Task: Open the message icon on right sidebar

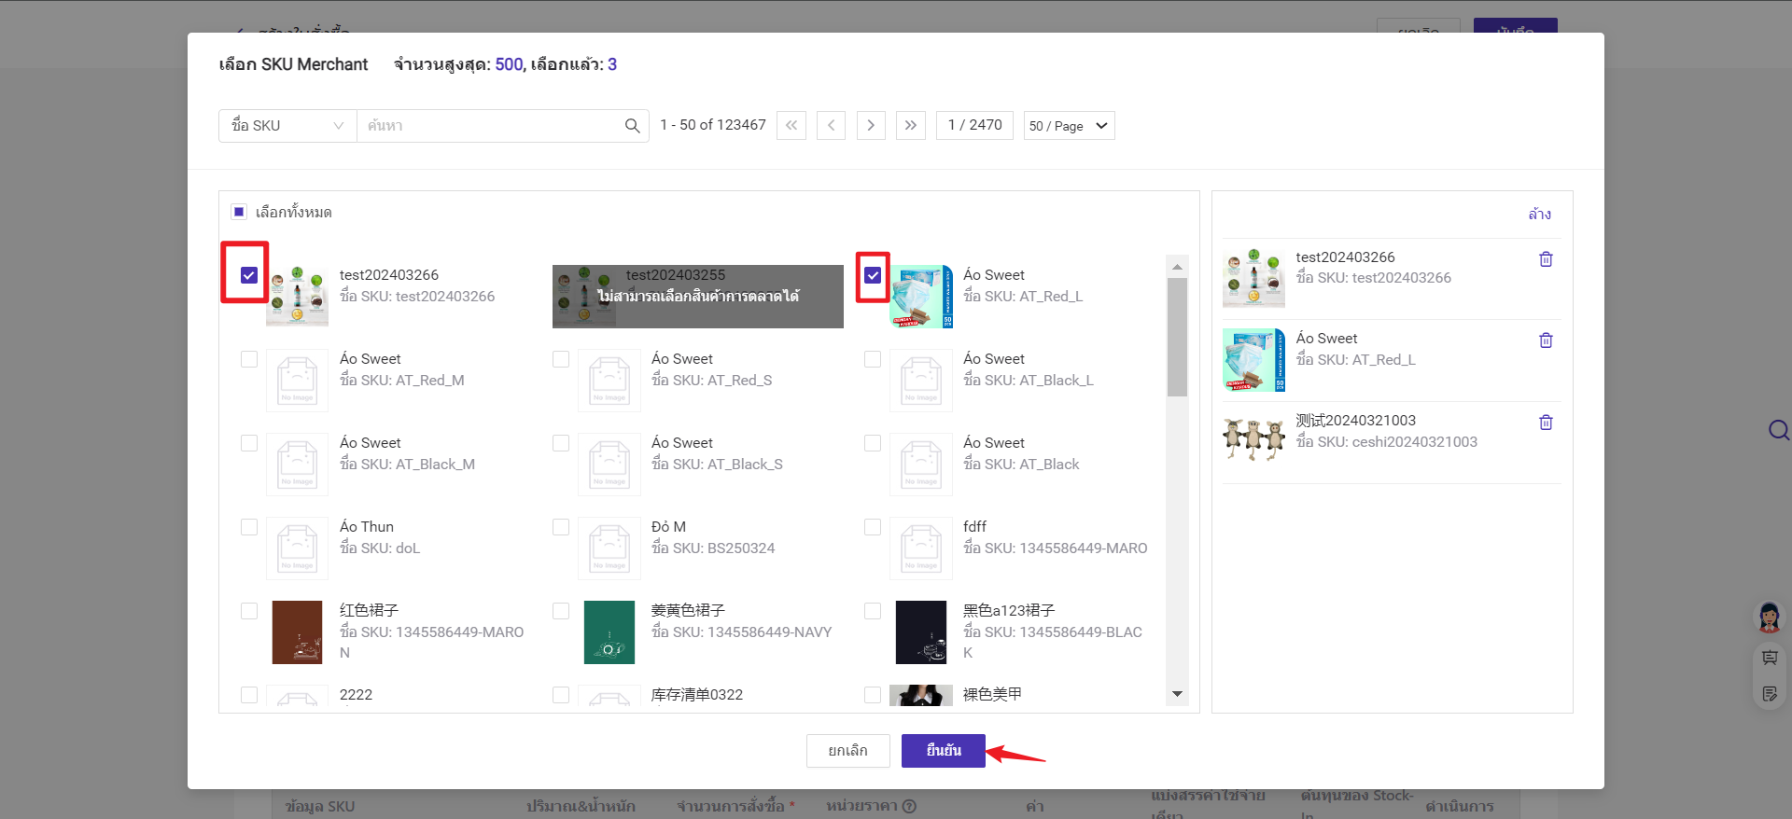Action: pos(1770,658)
